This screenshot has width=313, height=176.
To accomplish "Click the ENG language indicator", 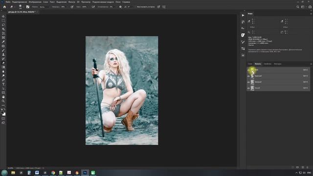I will 309,173.
